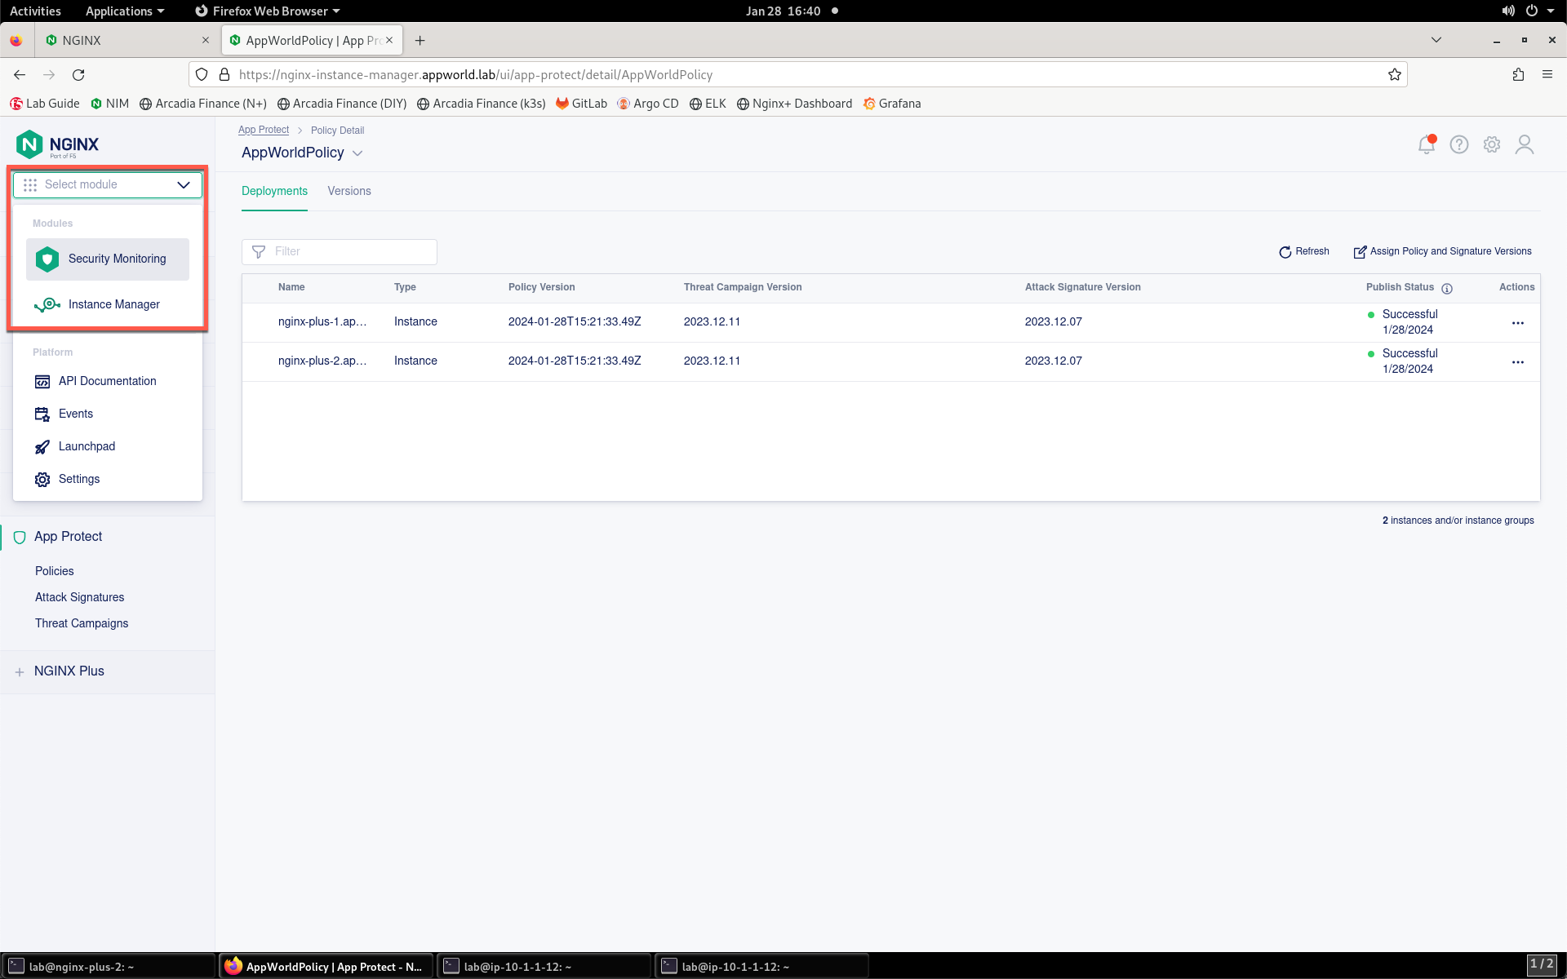
Task: Switch to the NGINX browser tab
Action: pos(127,40)
